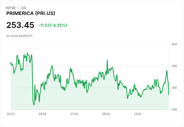Select the 09/19 date marker

tap(106, 114)
